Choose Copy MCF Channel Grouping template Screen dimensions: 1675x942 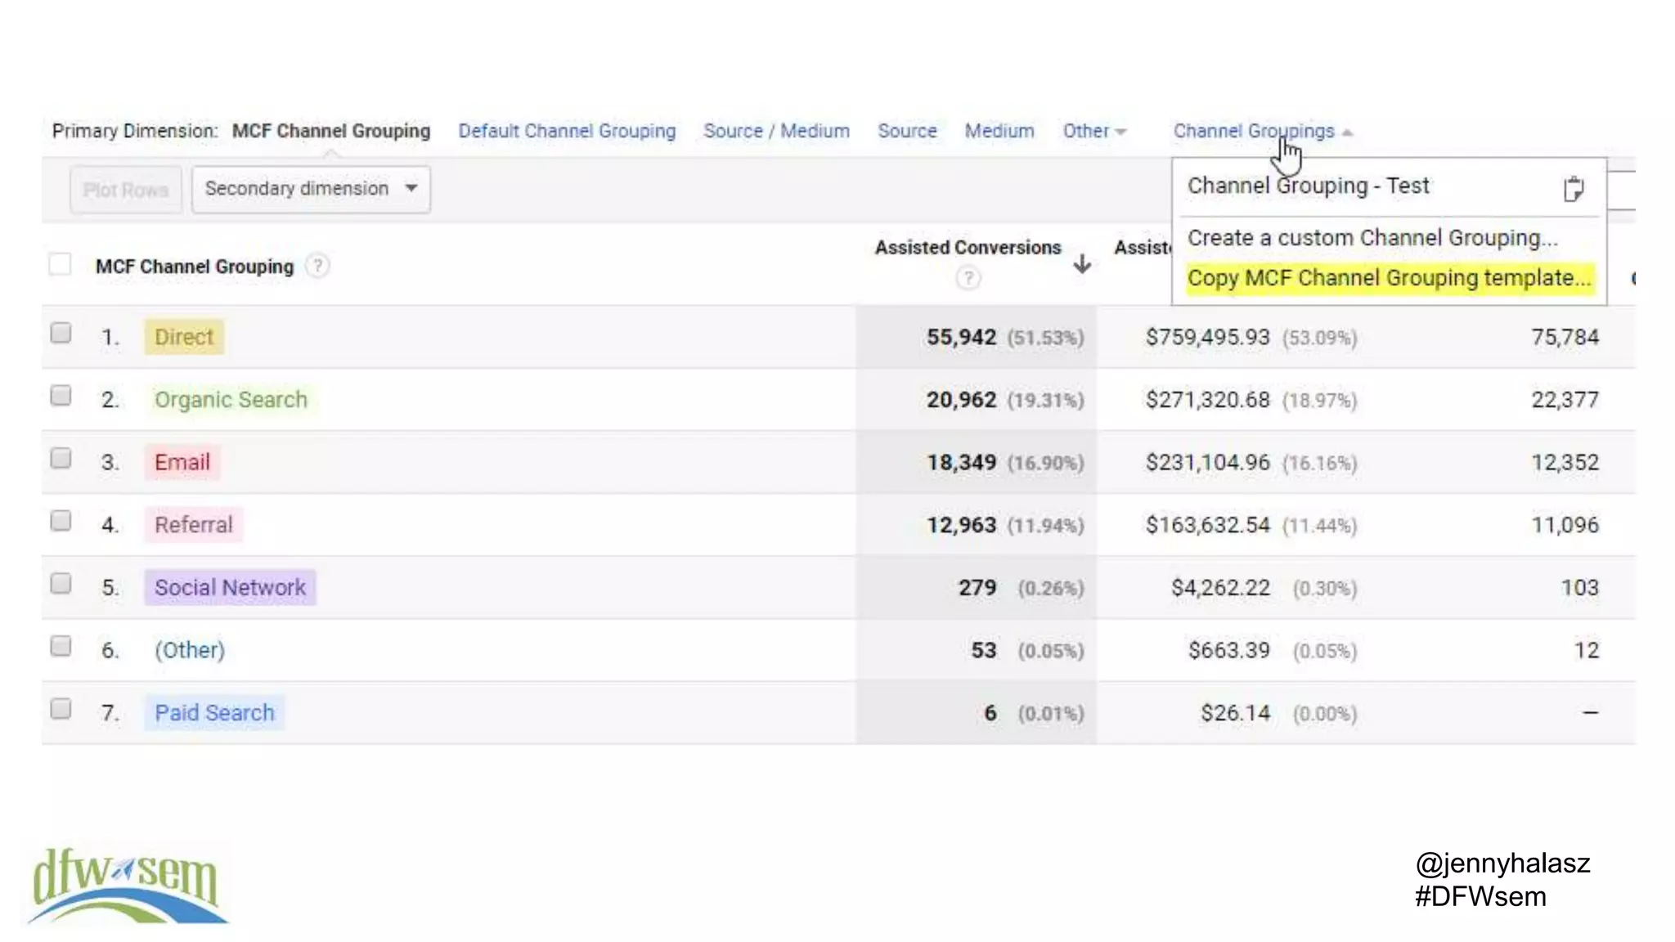click(1389, 278)
